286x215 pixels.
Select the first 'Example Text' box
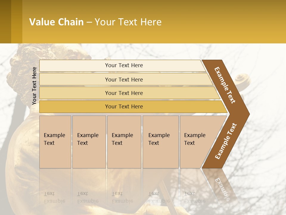point(55,142)
